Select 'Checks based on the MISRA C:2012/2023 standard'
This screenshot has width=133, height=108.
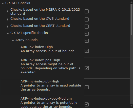tap(45, 12)
